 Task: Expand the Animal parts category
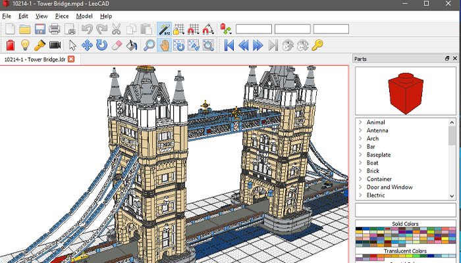tap(360, 122)
